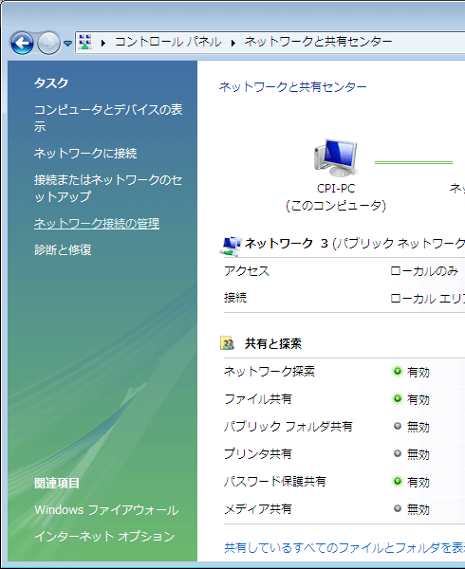Click green status dot for パスワード保護共有
This screenshot has height=569, width=465.
pyautogui.click(x=398, y=481)
